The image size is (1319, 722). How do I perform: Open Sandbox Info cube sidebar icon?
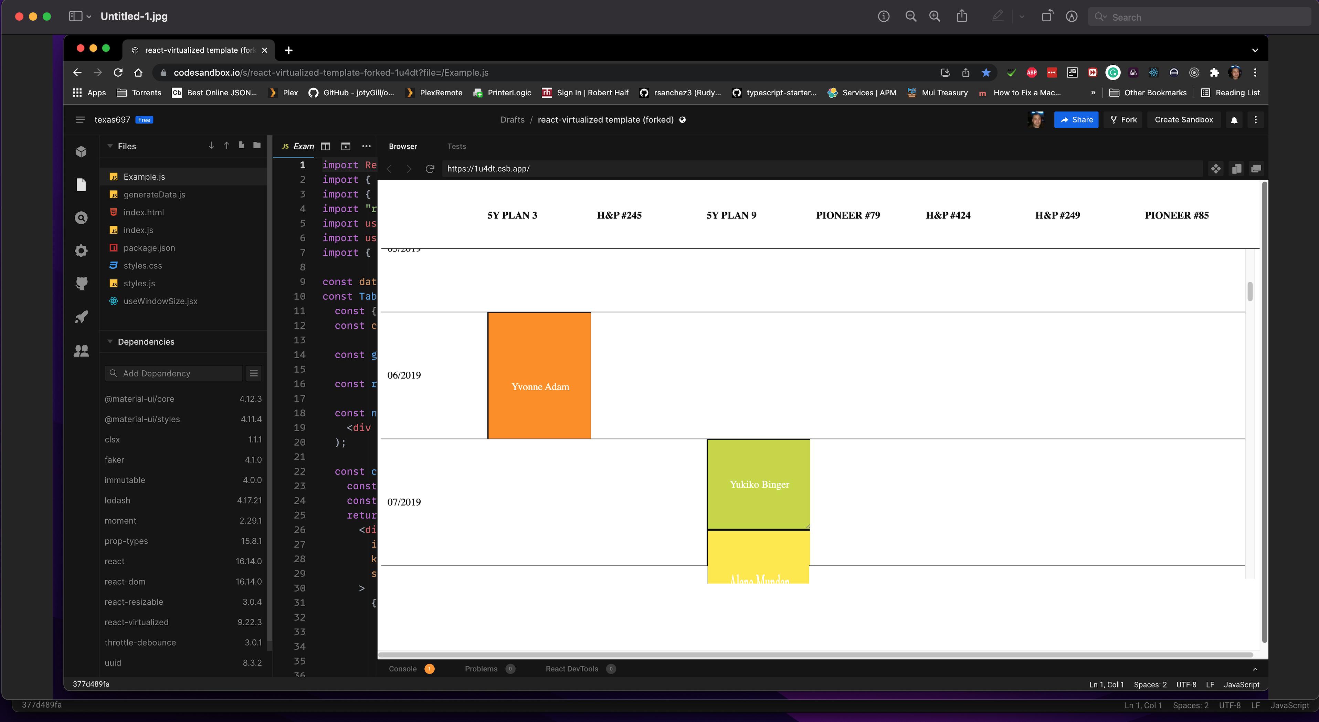pyautogui.click(x=81, y=152)
